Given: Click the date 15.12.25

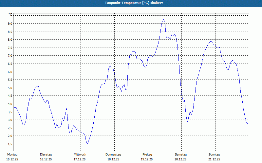Looking at the screenshot, I should (x=12, y=159).
